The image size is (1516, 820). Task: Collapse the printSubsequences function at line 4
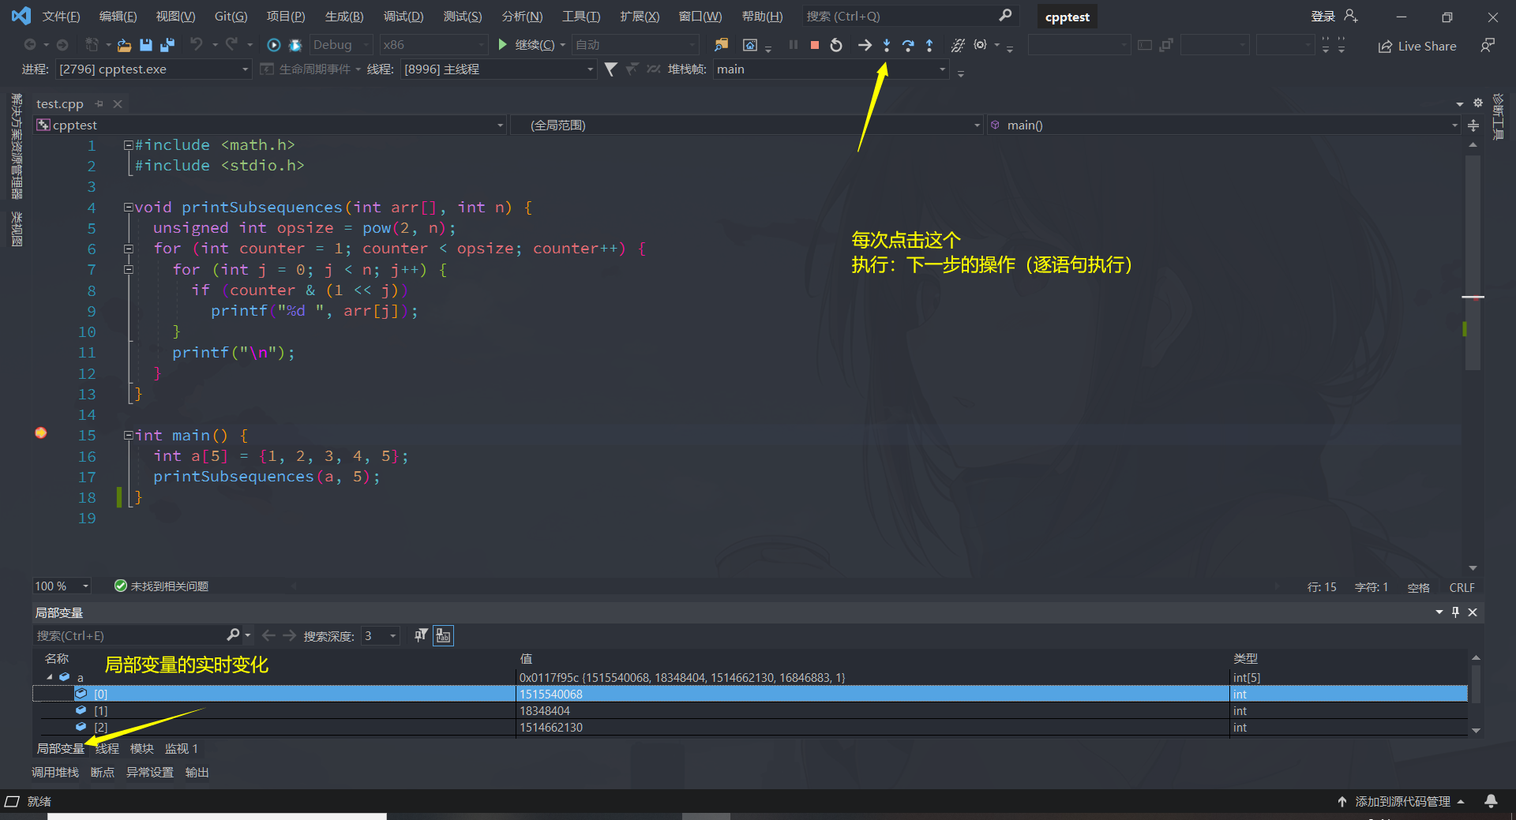128,208
